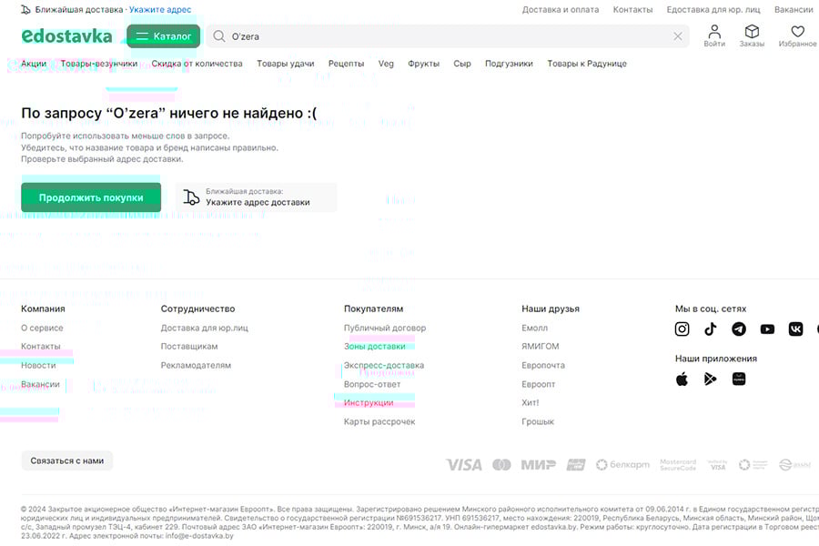Click Укажите адрес link at top
Image resolution: width=819 pixels, height=546 pixels.
[x=160, y=9]
